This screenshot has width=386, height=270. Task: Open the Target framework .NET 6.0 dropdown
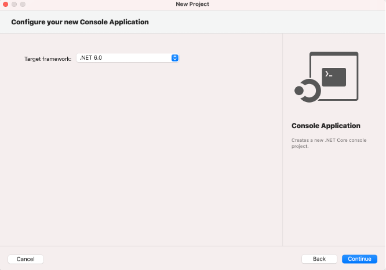point(128,58)
